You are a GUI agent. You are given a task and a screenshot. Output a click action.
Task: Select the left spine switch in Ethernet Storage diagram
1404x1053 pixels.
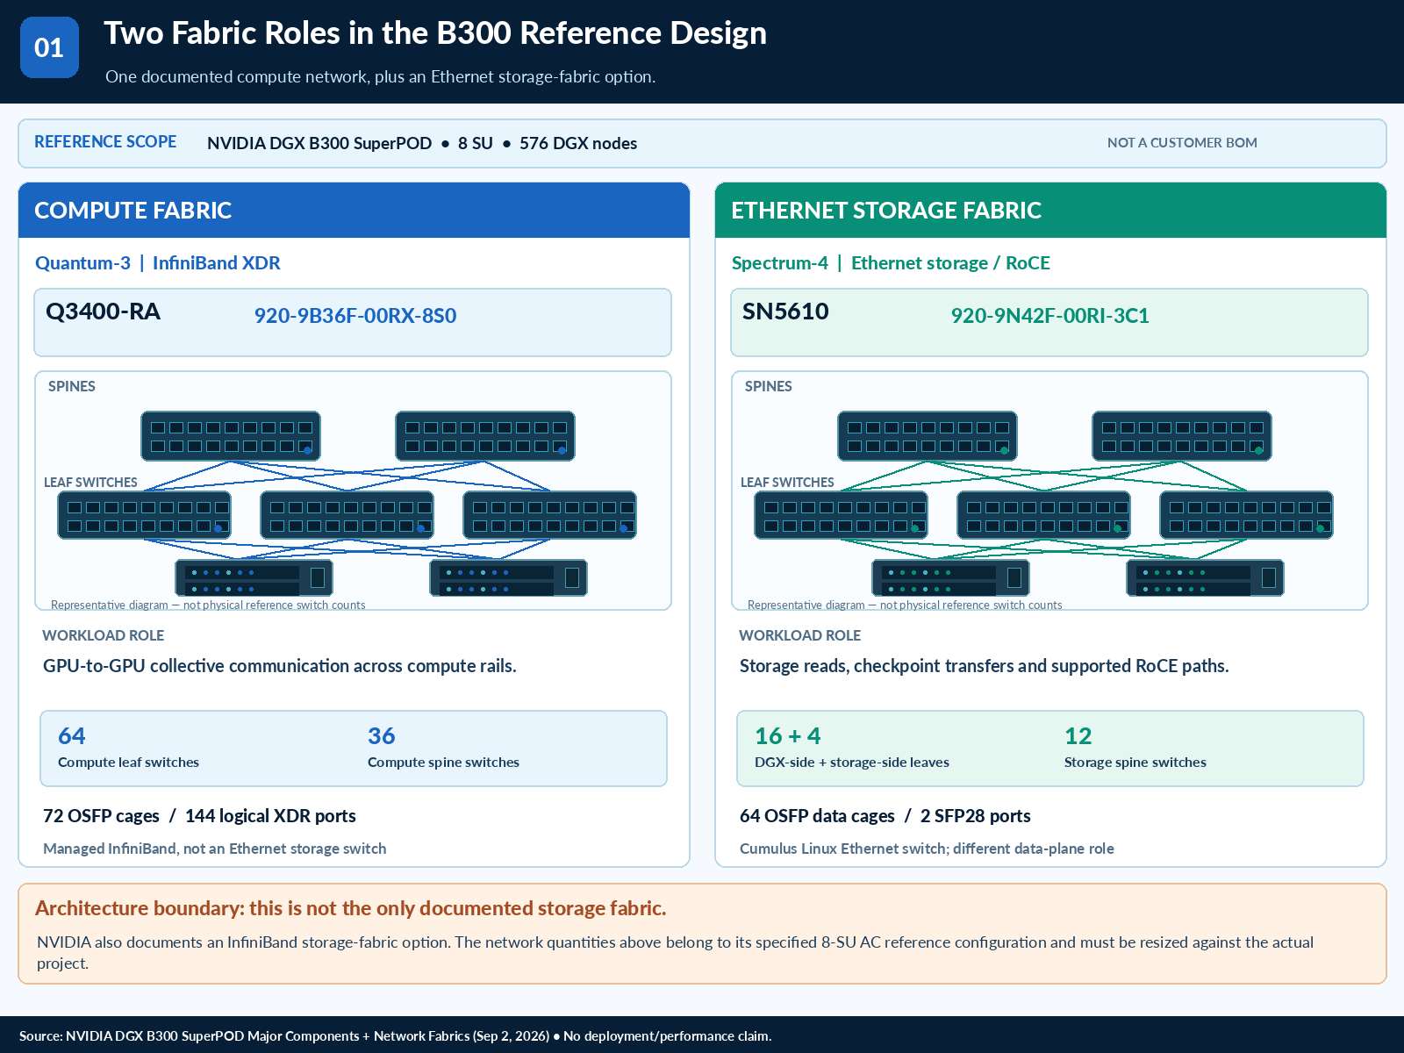click(928, 436)
